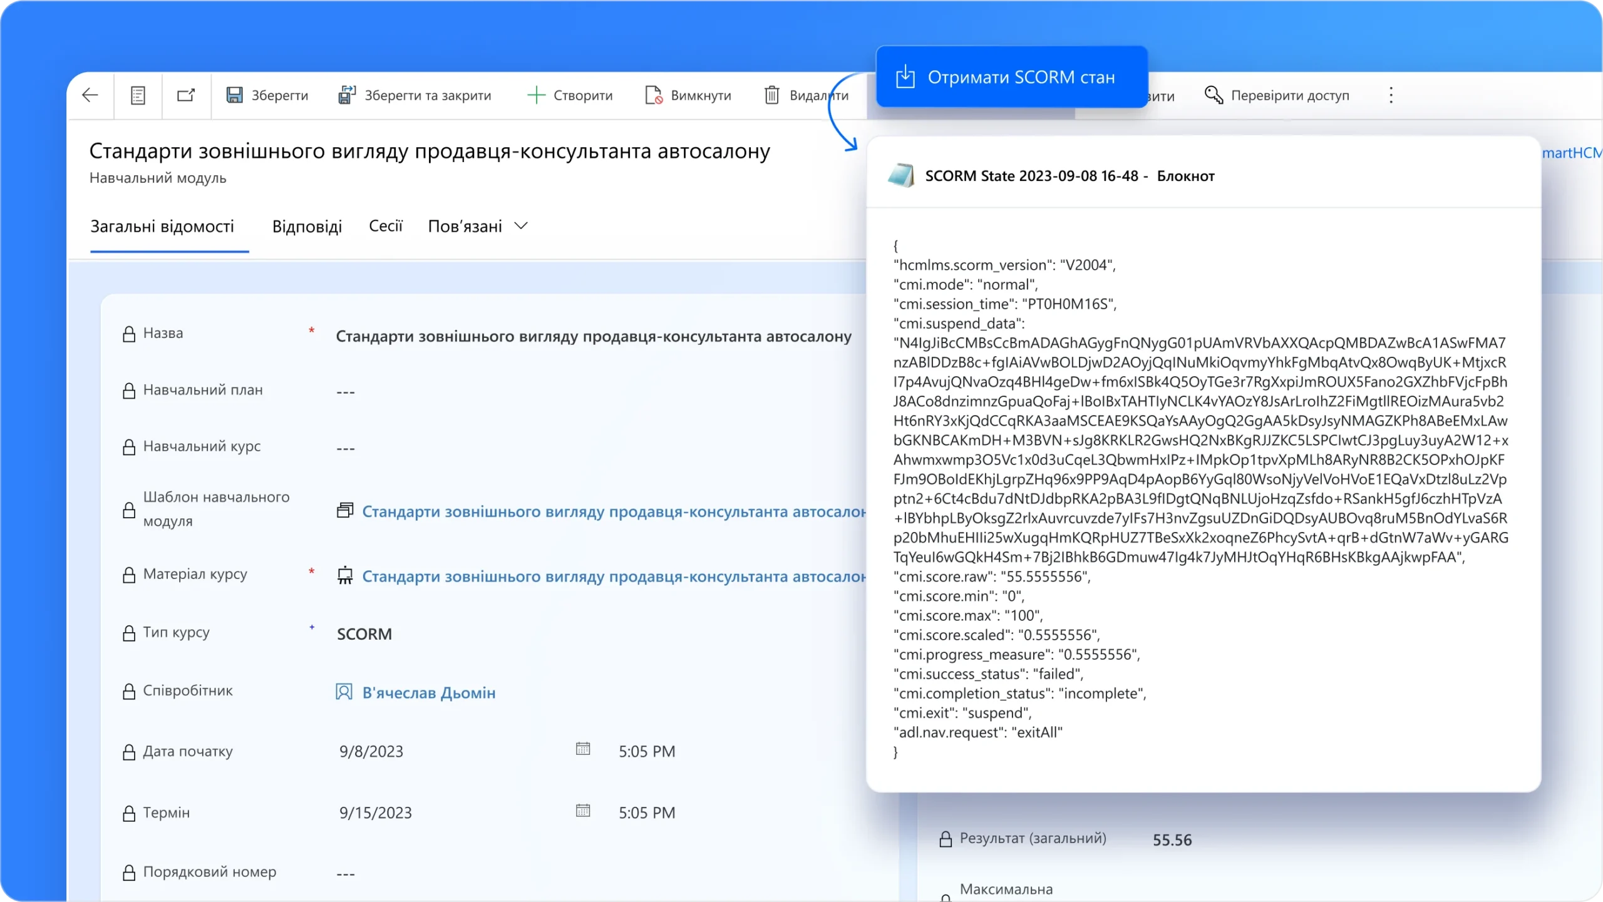This screenshot has height=902, width=1603.
Task: Open calendar picker for Дата початку
Action: pyautogui.click(x=582, y=749)
